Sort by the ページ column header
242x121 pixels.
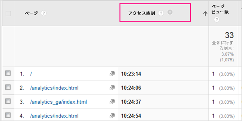31,13
